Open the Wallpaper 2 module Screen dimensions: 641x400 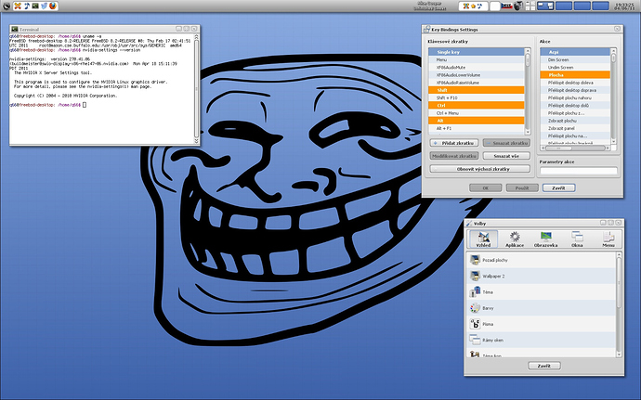point(494,277)
